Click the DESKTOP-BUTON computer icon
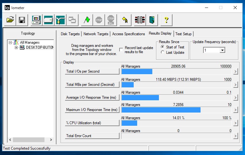Screen dimensions: 245x155 point(22,47)
